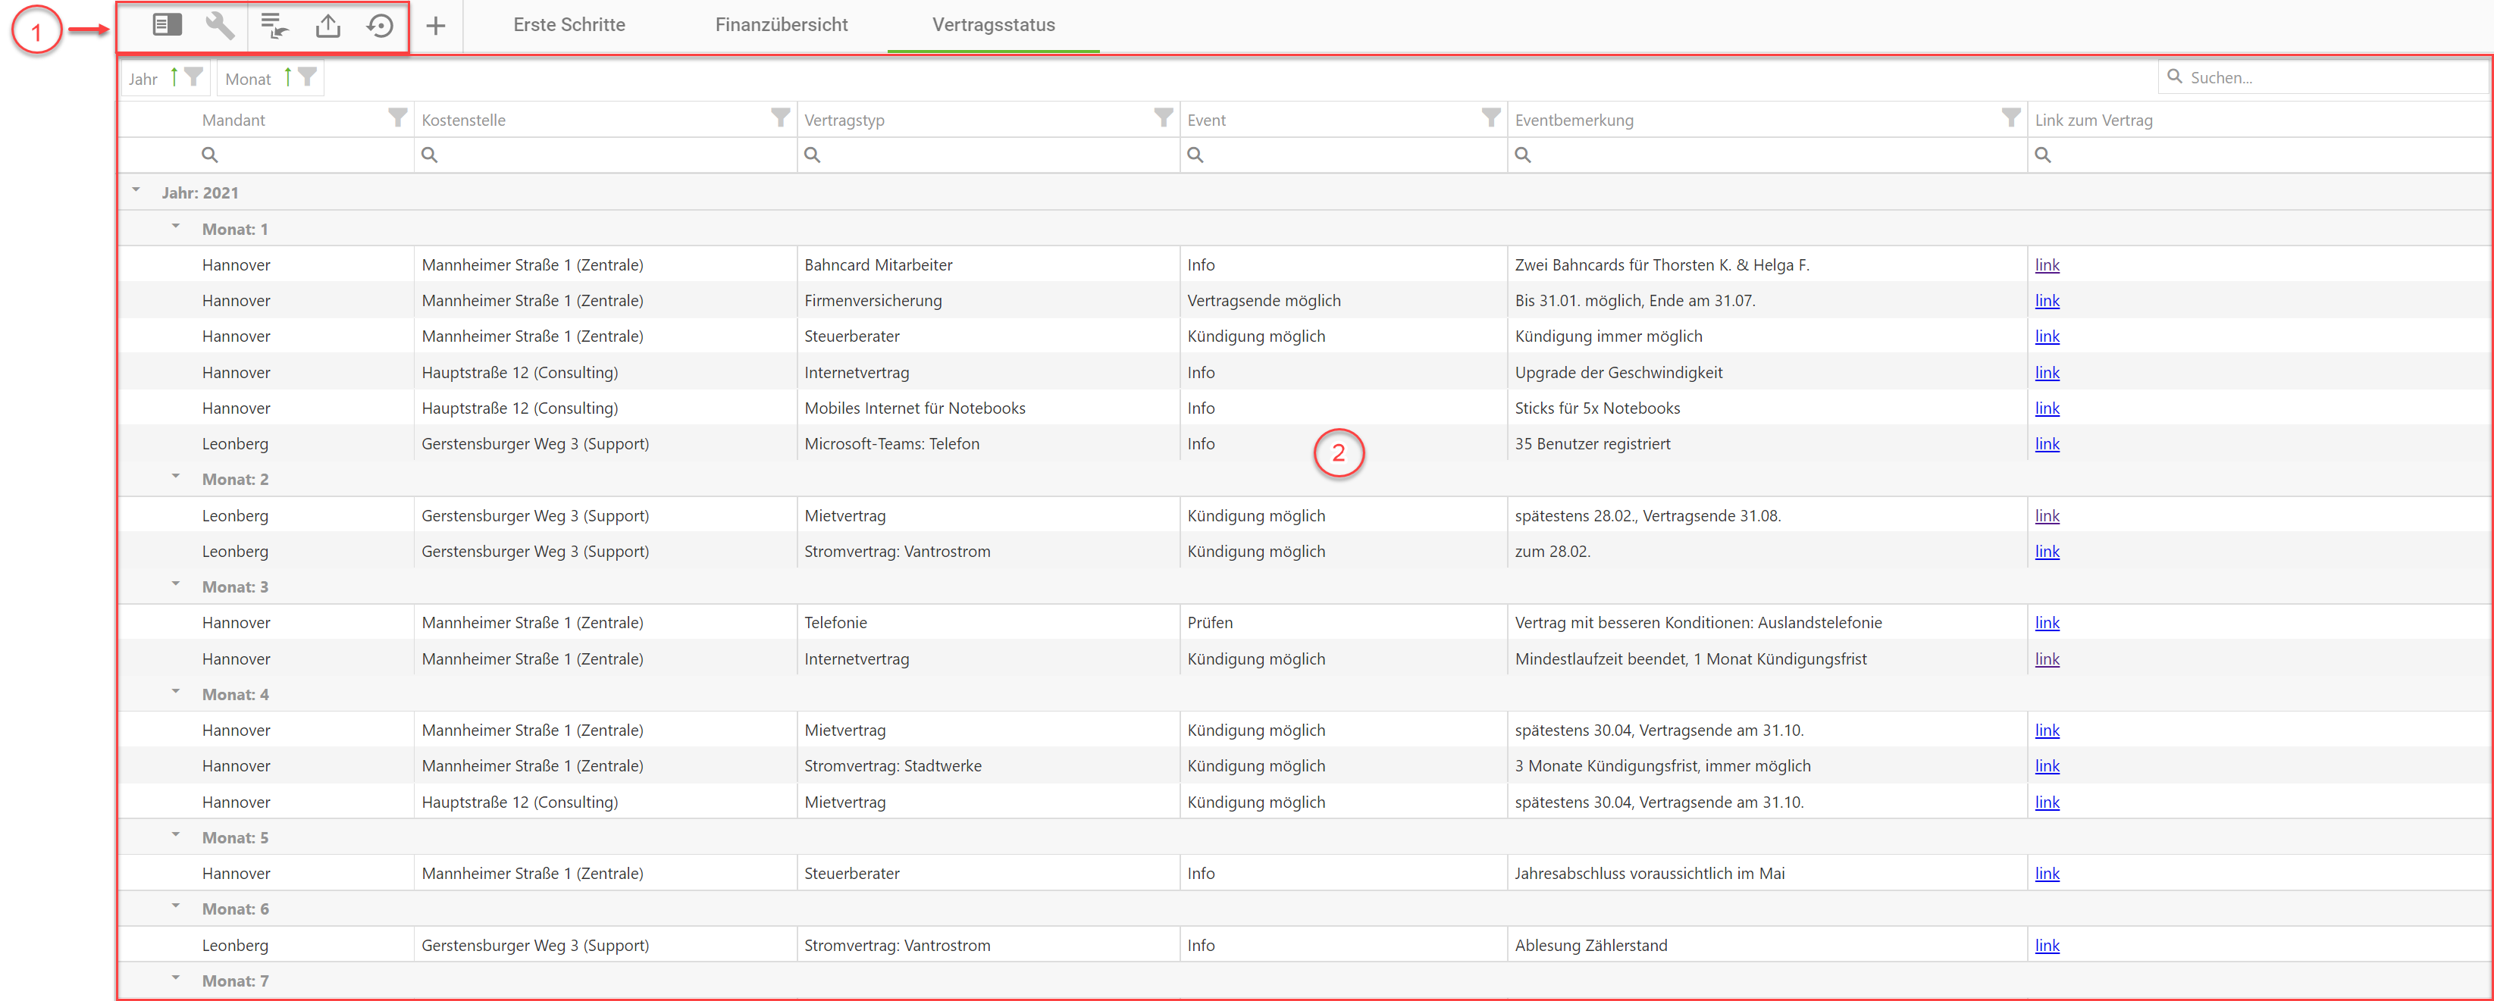Open the sidebar panel layout icon
The width and height of the screenshot is (2494, 1001).
[x=167, y=25]
